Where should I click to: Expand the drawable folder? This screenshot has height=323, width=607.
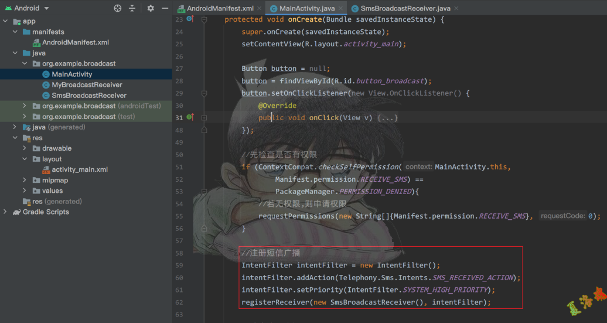(25, 148)
